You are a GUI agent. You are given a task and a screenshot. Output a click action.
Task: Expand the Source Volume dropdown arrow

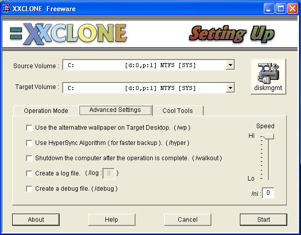230,65
